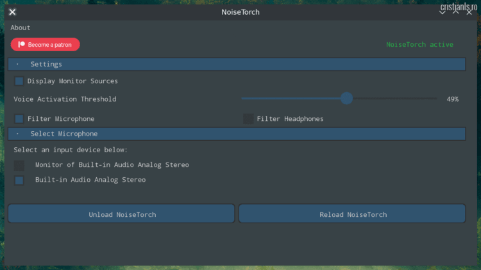This screenshot has width=481, height=270.
Task: Click the 'Select an input device below:' text
Action: tap(71, 150)
